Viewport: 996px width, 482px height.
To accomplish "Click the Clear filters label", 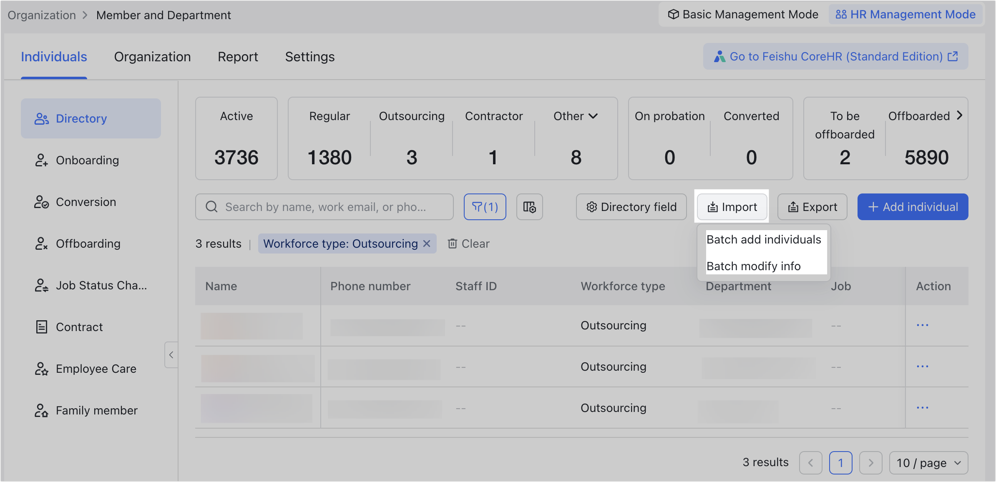I will click(475, 244).
